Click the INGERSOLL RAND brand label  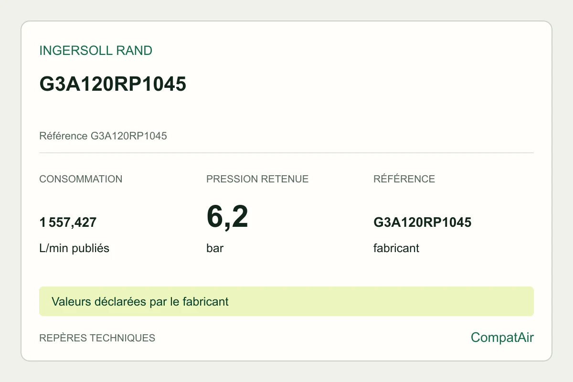95,51
